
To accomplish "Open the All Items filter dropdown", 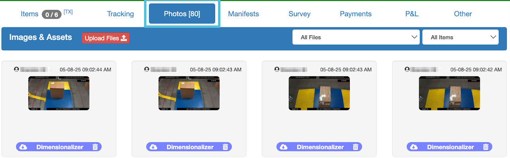I will 461,37.
